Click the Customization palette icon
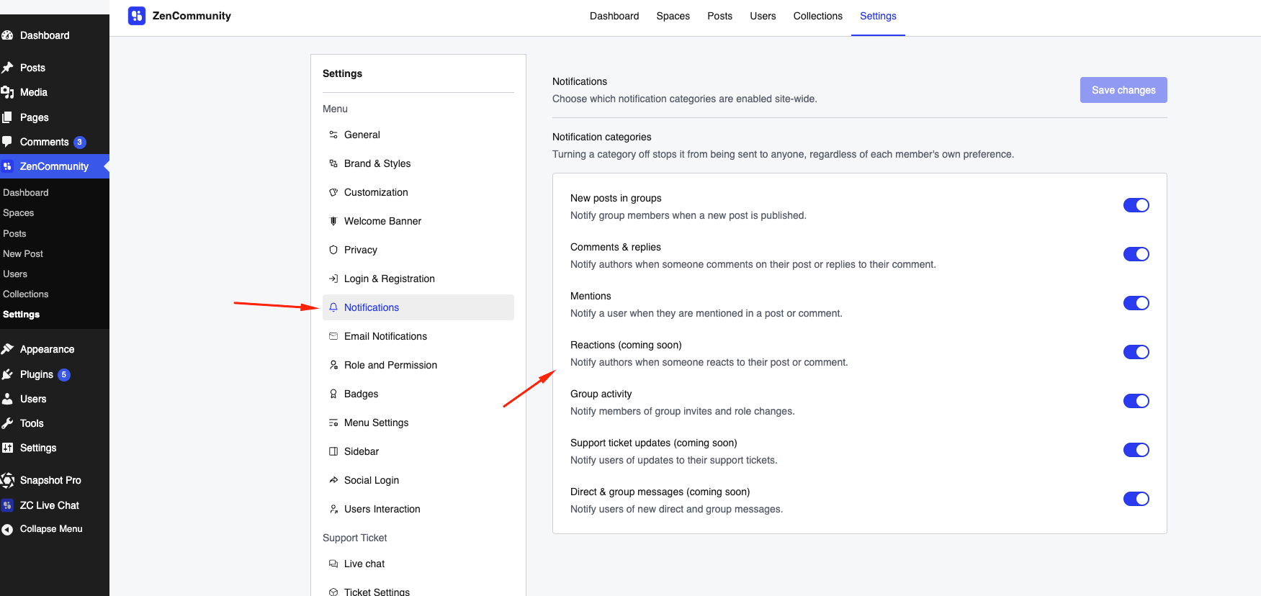The height and width of the screenshot is (596, 1261). pyautogui.click(x=333, y=192)
